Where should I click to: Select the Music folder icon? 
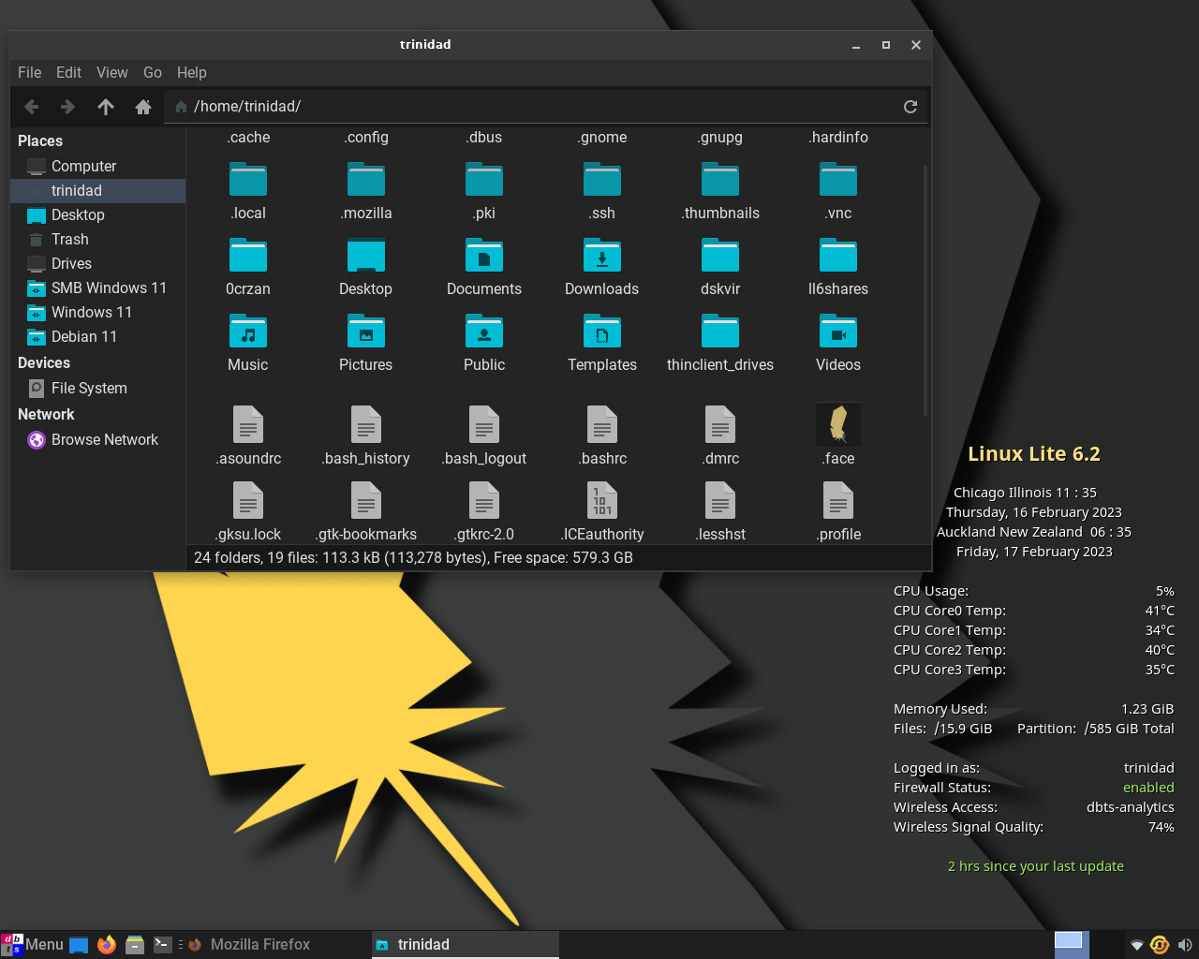pos(248,331)
